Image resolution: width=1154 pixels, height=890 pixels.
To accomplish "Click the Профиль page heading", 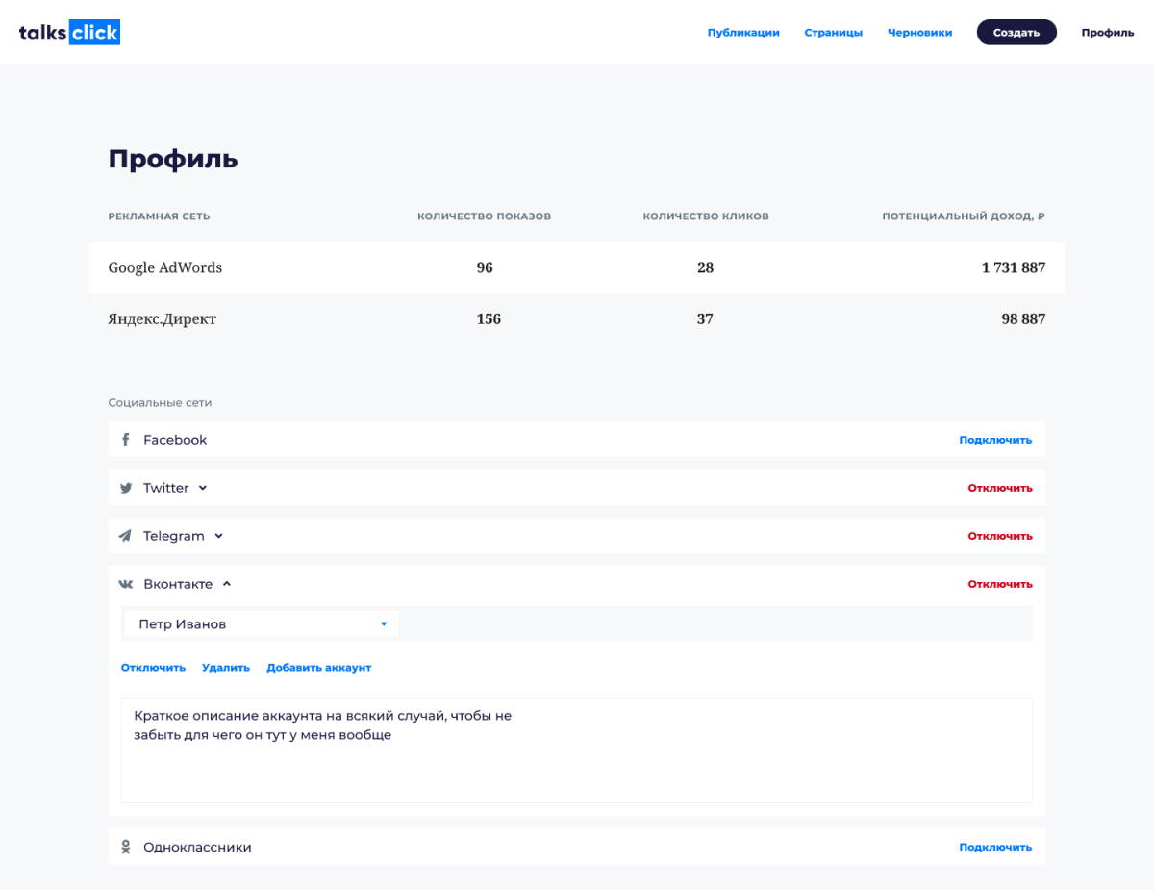I will [173, 160].
